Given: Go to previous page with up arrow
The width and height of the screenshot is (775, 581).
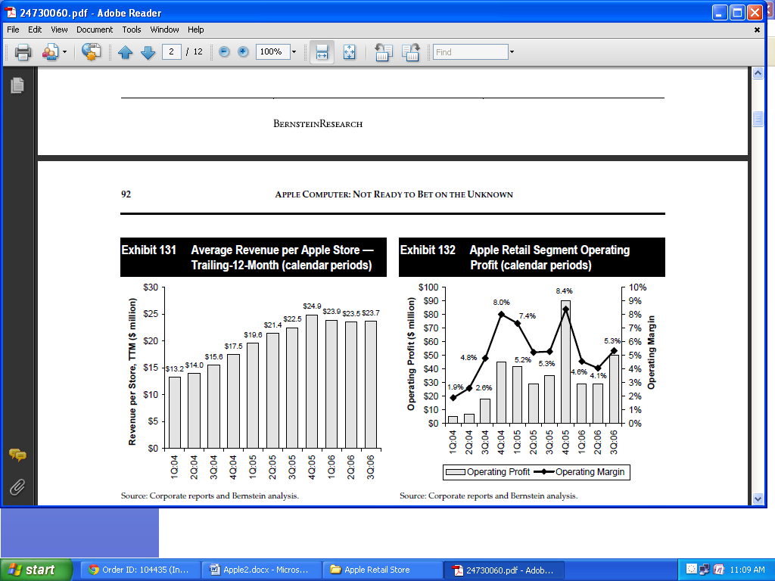Looking at the screenshot, I should pos(125,52).
